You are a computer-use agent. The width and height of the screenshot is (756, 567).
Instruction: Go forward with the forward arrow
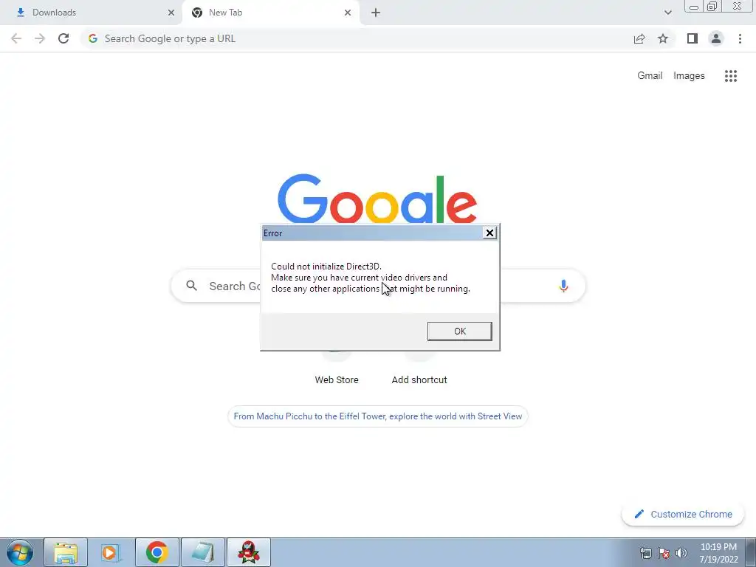(40, 38)
